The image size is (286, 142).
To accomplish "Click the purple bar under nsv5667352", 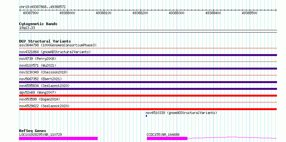I will (148, 82).
